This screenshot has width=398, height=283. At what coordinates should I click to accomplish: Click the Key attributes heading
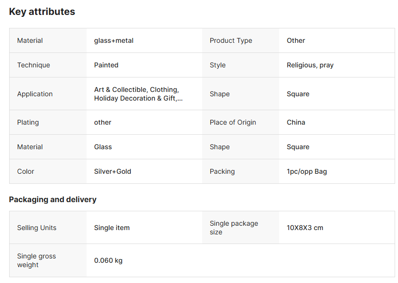[42, 12]
